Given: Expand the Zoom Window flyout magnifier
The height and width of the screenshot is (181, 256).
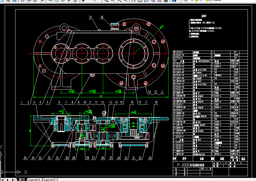Looking at the screenshot, I should pos(119,1).
